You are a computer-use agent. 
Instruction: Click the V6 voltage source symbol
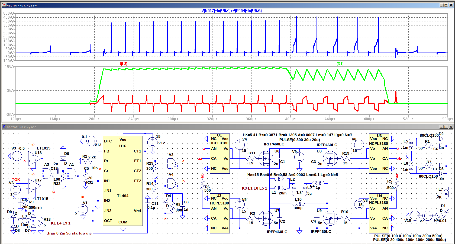[359, 144]
